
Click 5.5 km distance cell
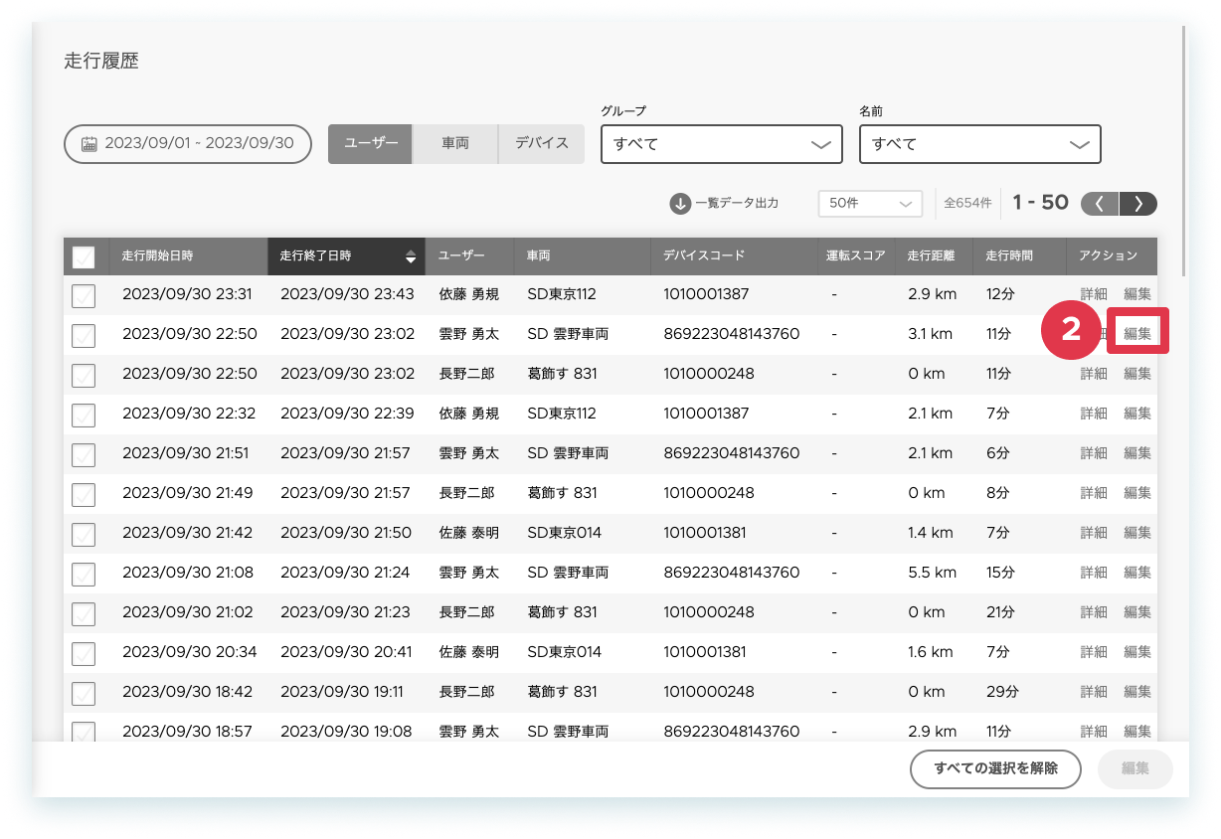point(932,573)
